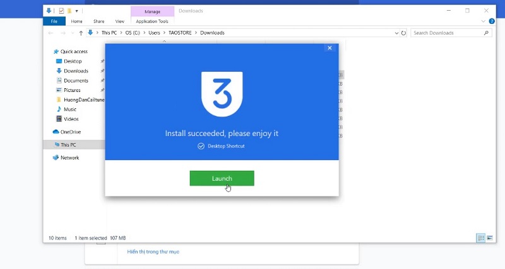Image resolution: width=505 pixels, height=269 pixels.
Task: Click the Forward navigation arrow
Action: [62, 33]
